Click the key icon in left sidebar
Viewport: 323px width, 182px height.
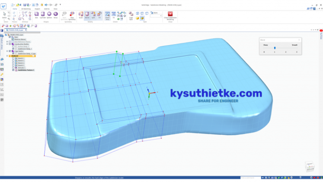pyautogui.click(x=2, y=75)
